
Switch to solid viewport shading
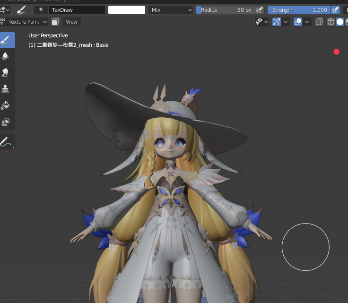(340, 22)
